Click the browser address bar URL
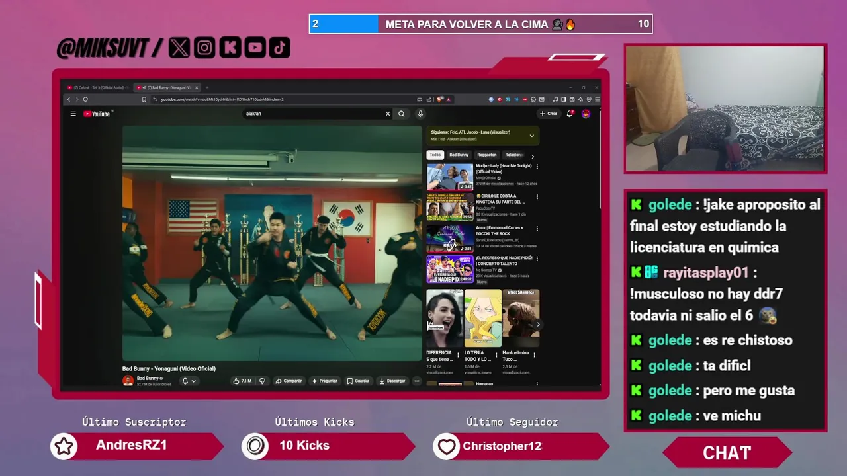The height and width of the screenshot is (476, 847). [x=222, y=99]
